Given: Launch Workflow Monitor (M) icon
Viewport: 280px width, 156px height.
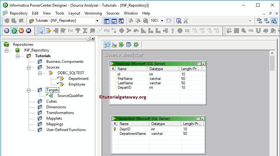Looking at the screenshot, I should coord(29,31).
